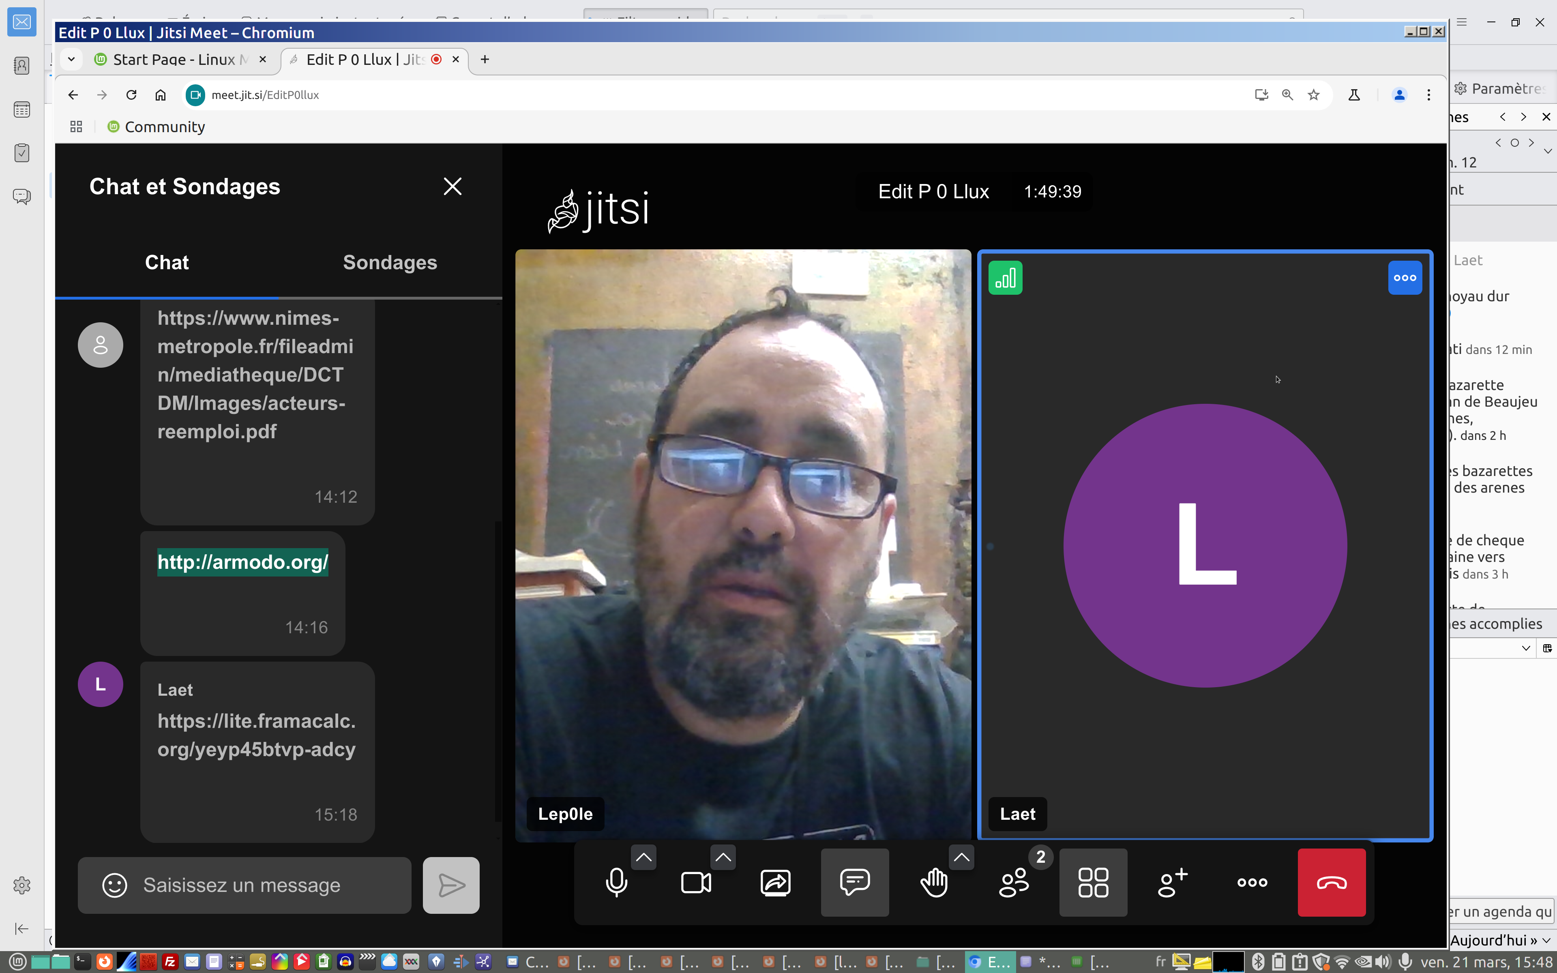The image size is (1557, 973).
Task: Switch to the Sondages tab
Action: point(389,263)
